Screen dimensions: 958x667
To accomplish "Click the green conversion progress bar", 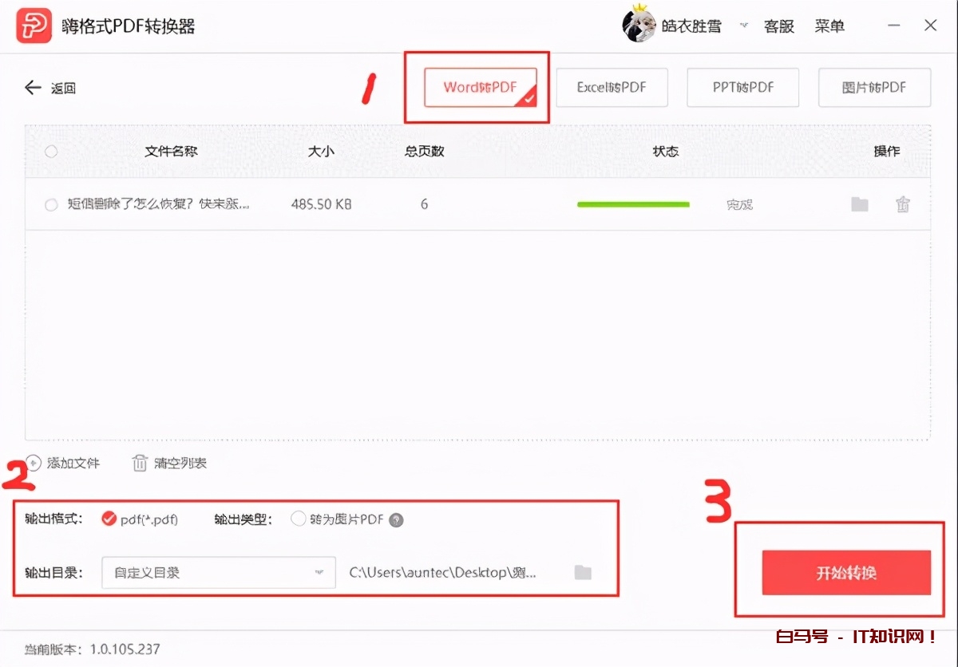I will (x=633, y=204).
